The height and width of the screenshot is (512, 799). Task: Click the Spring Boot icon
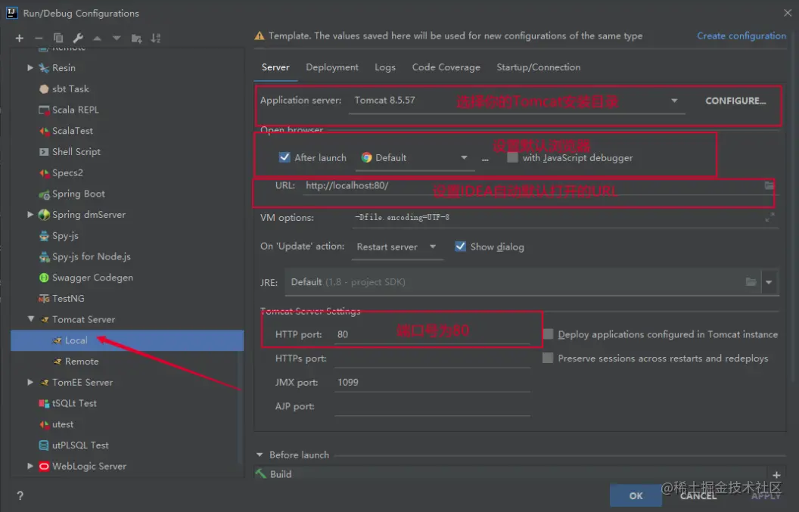[x=45, y=194]
